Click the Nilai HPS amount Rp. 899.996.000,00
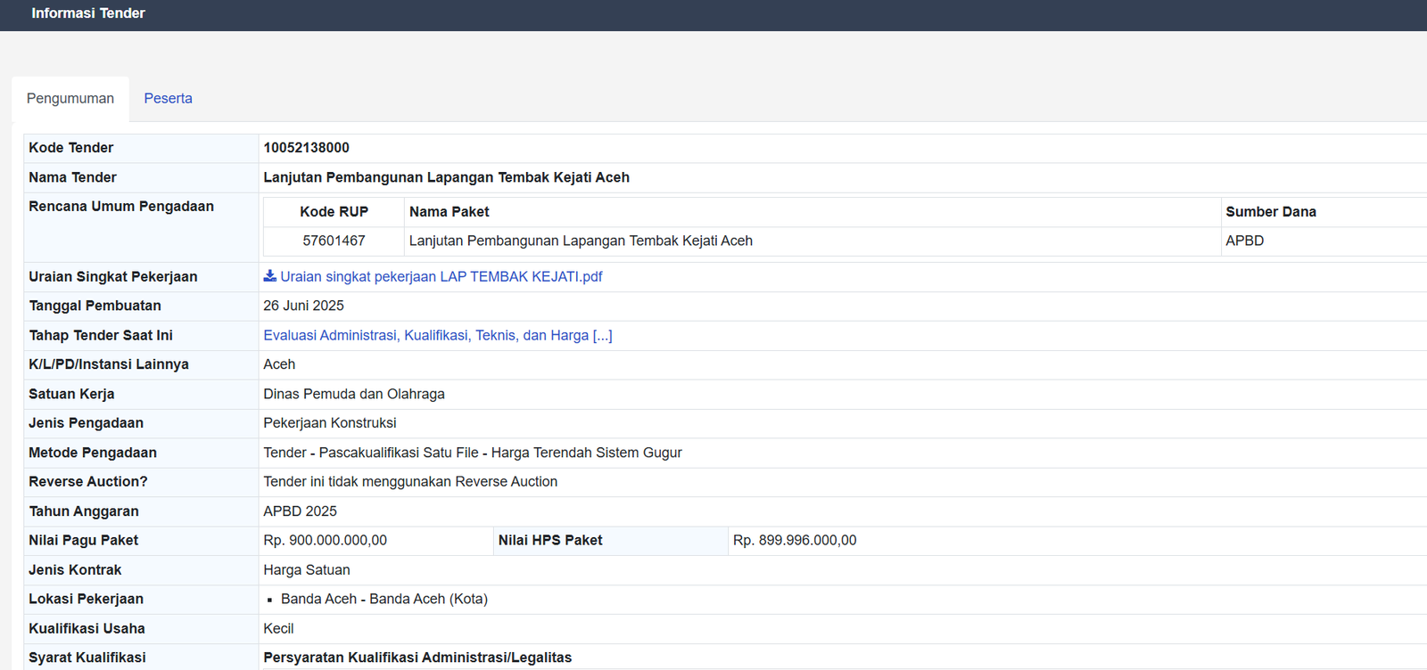 (794, 541)
